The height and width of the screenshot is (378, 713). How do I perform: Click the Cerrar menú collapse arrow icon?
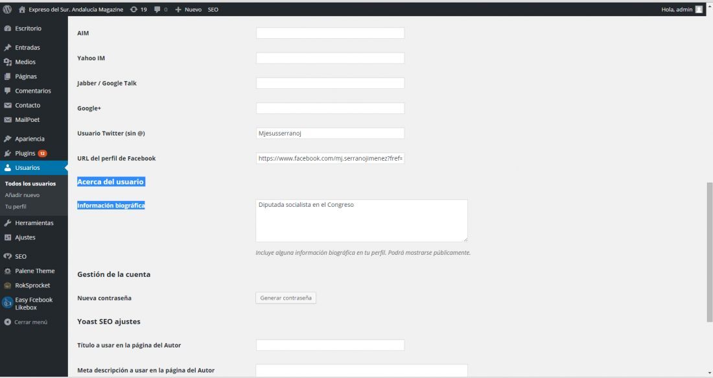click(8, 322)
